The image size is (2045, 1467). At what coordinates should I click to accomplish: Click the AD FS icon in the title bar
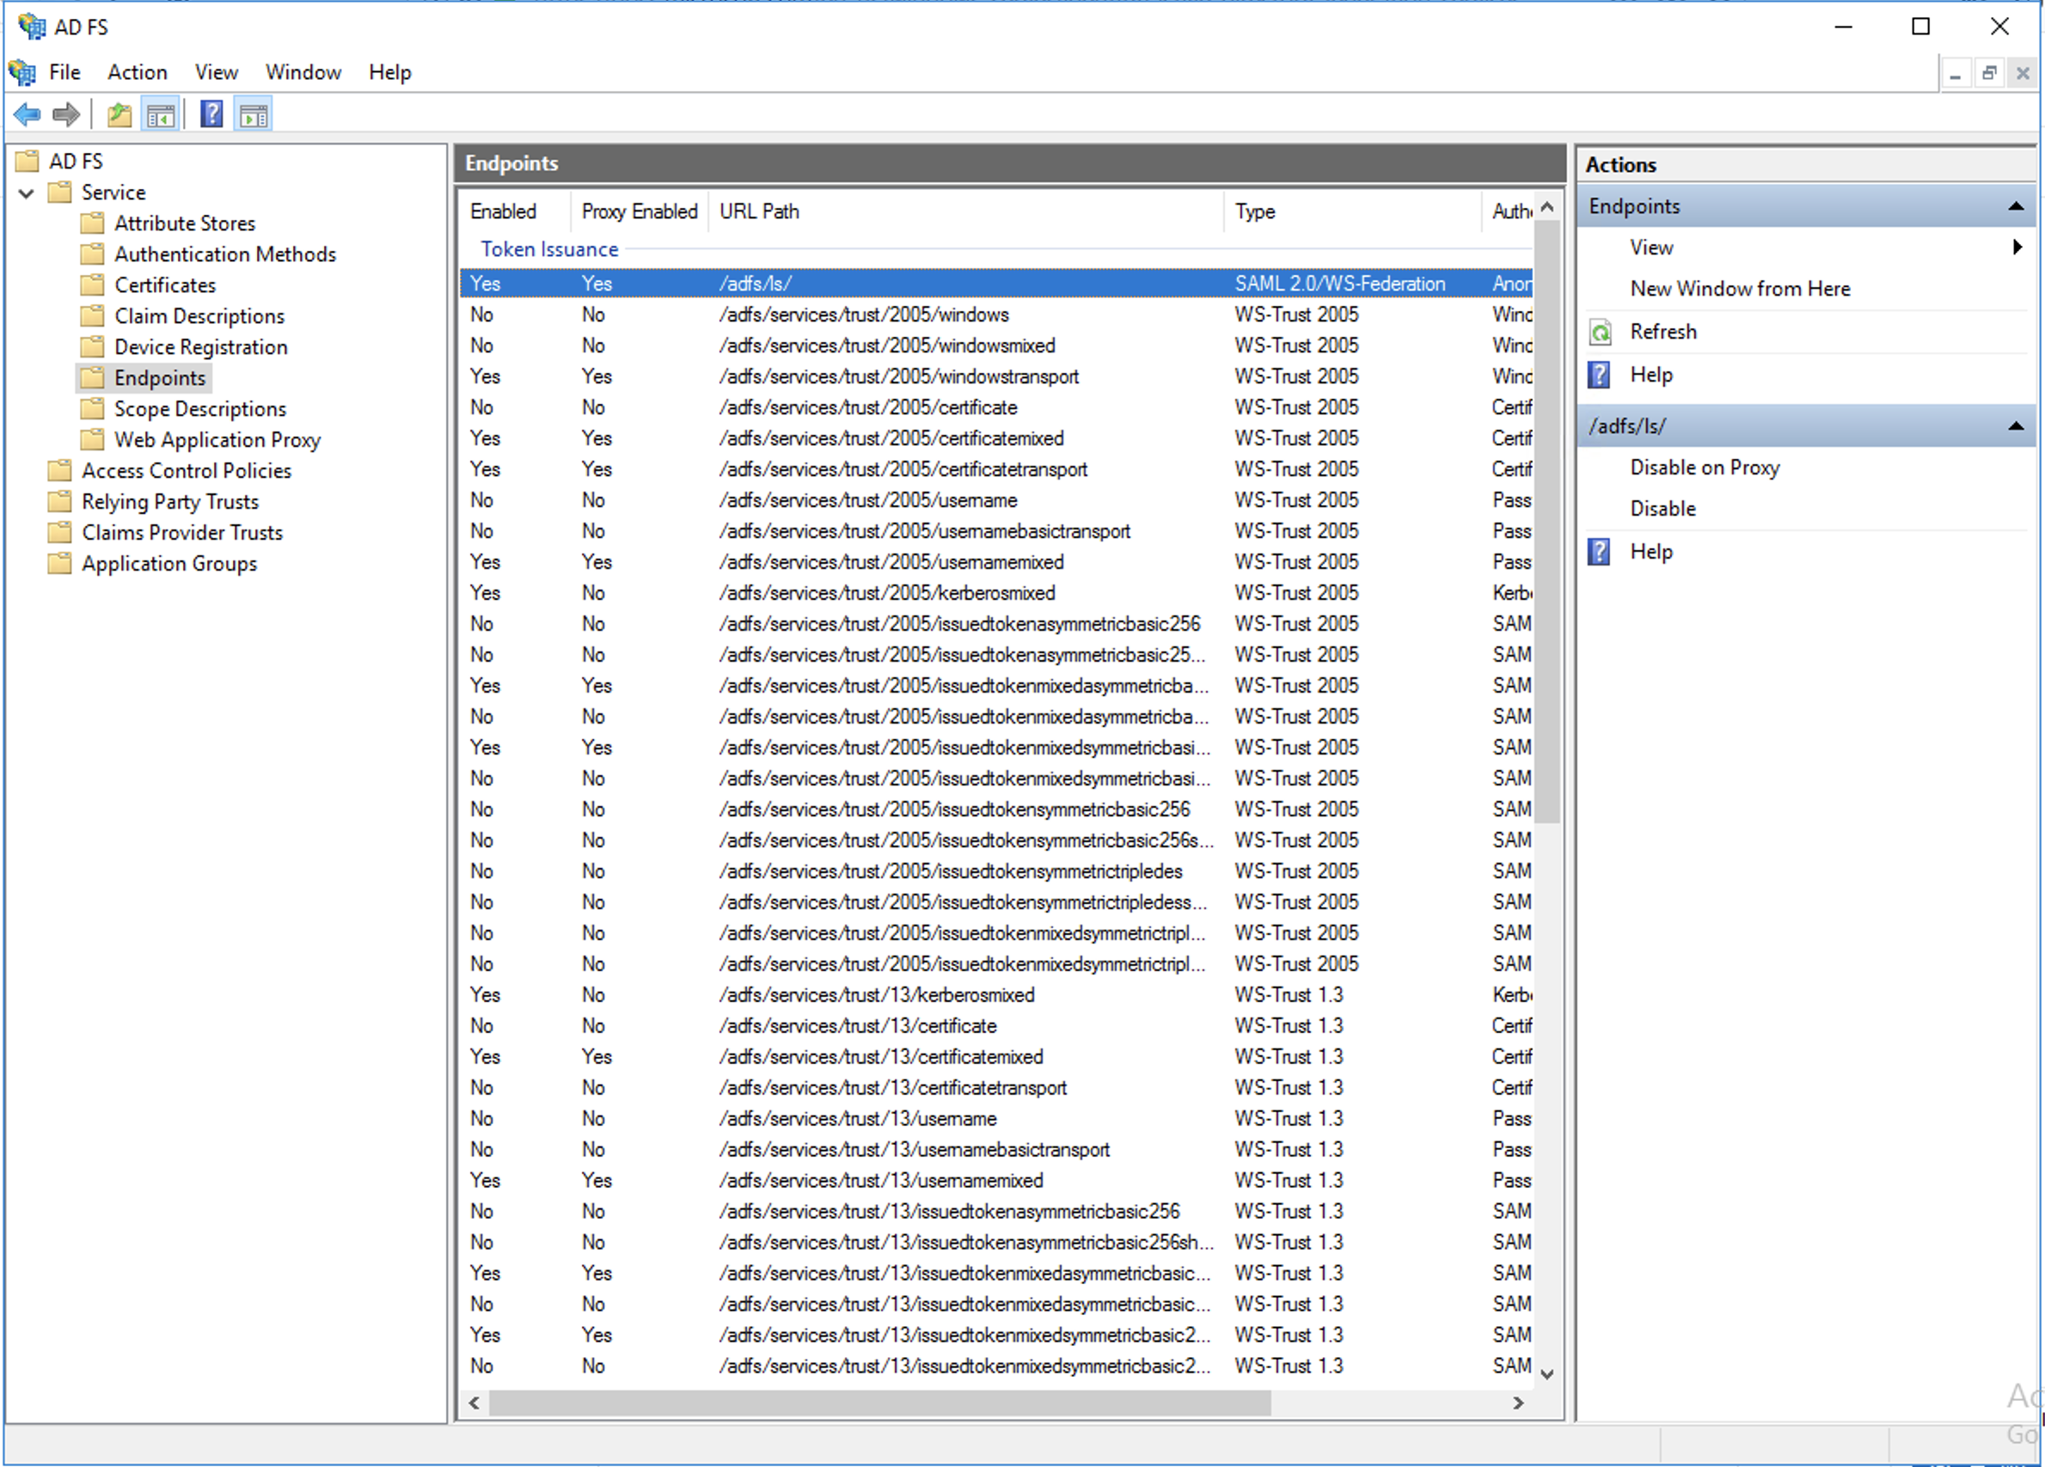[x=32, y=27]
